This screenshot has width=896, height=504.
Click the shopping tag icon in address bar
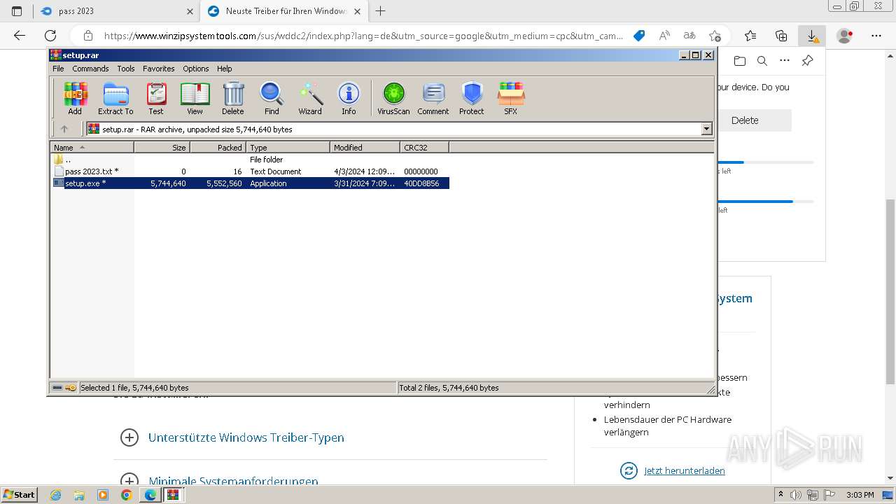[639, 36]
